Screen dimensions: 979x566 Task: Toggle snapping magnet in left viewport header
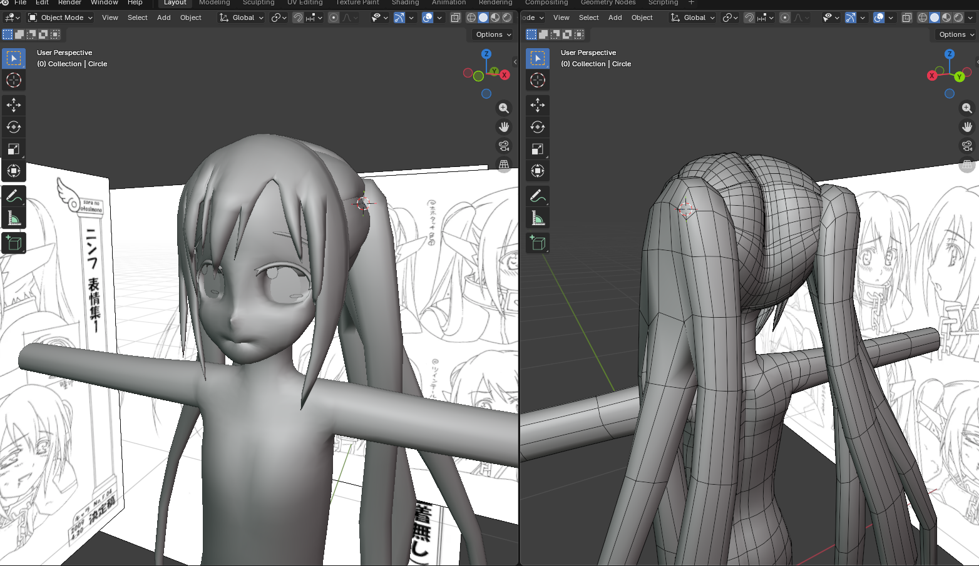click(299, 18)
